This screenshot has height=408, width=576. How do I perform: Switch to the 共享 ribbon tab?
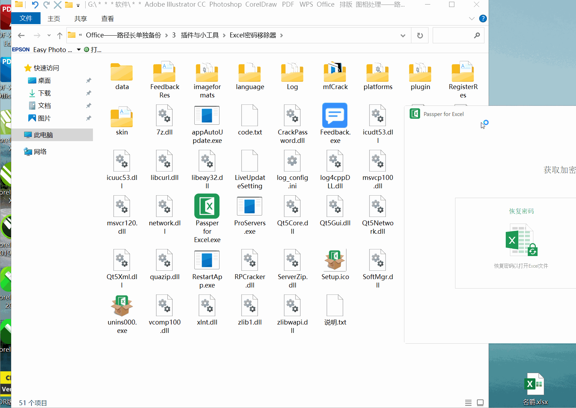coord(80,19)
